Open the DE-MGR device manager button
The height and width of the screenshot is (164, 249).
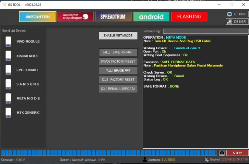click(x=237, y=22)
